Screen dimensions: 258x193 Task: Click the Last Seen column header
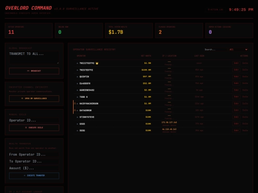[199, 56]
